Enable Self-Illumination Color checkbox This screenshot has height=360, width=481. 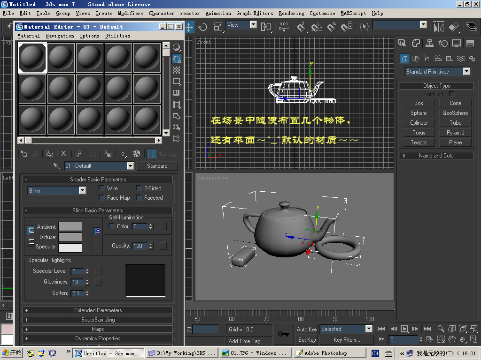pos(112,226)
